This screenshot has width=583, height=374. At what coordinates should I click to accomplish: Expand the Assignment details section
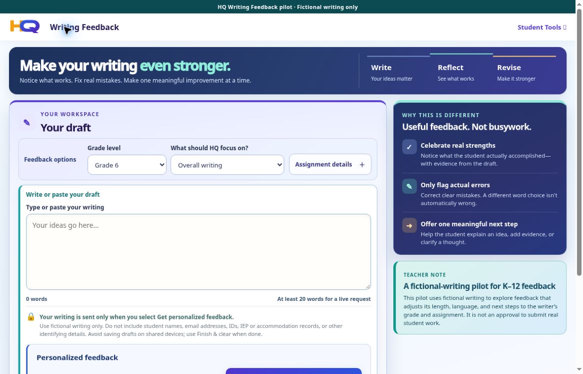tap(330, 165)
